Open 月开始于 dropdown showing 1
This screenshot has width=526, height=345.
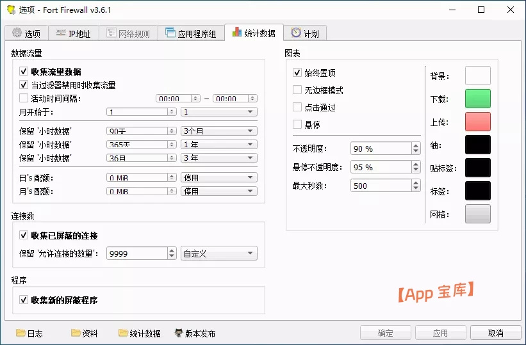(x=219, y=111)
